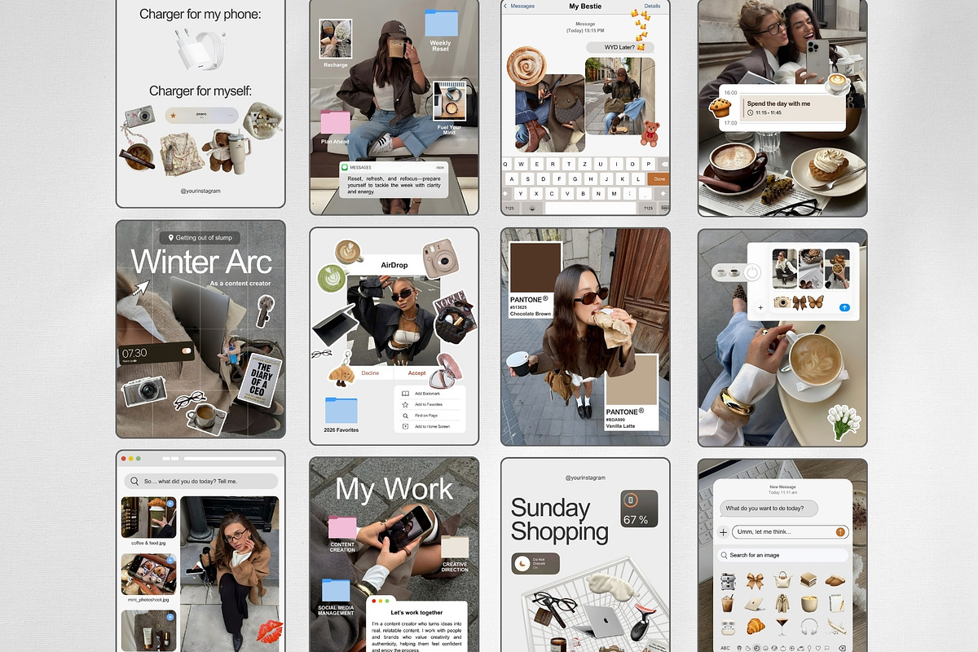Select the airplane sticker
The width and height of the screenshot is (978, 652).
coord(836,626)
